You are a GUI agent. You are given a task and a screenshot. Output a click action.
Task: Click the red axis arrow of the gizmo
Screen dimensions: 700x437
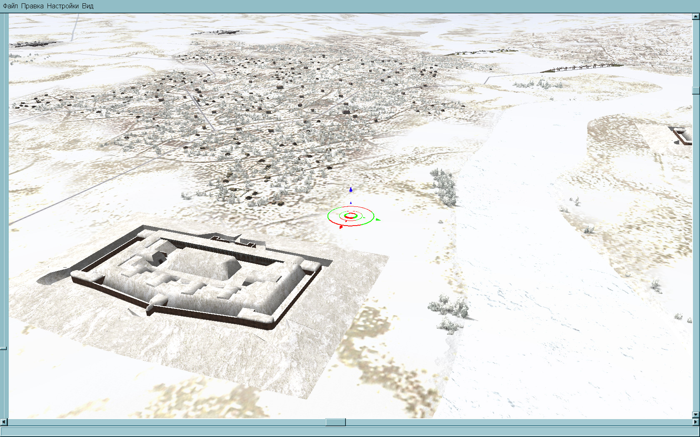tap(341, 227)
